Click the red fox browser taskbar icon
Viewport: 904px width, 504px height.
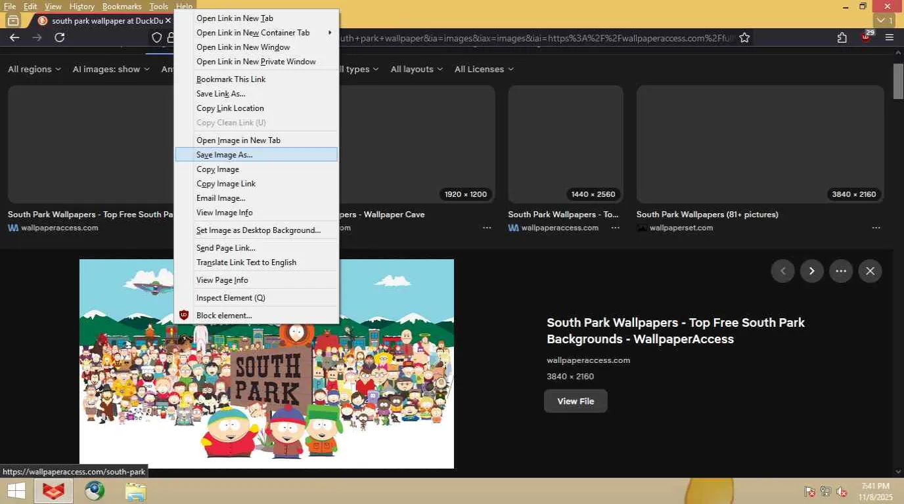[x=54, y=491]
